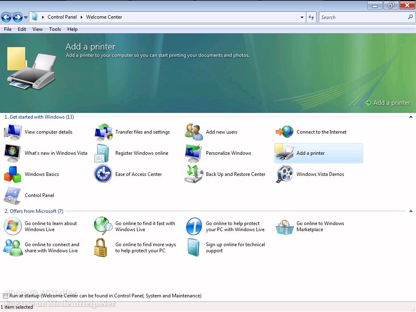Click 'Go online to Windows Marketplace' text
The width and height of the screenshot is (416, 312).
coord(320,226)
